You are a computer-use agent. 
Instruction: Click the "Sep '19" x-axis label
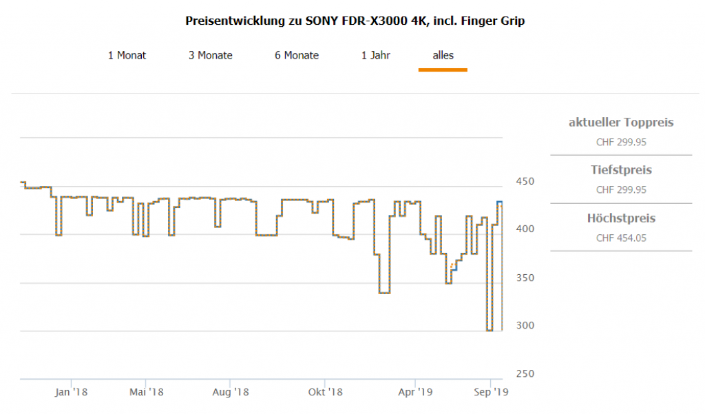[492, 392]
